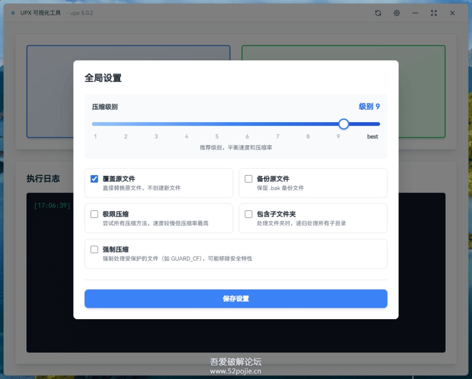
Task: Minimize the UPX tool window
Action: [x=415, y=13]
